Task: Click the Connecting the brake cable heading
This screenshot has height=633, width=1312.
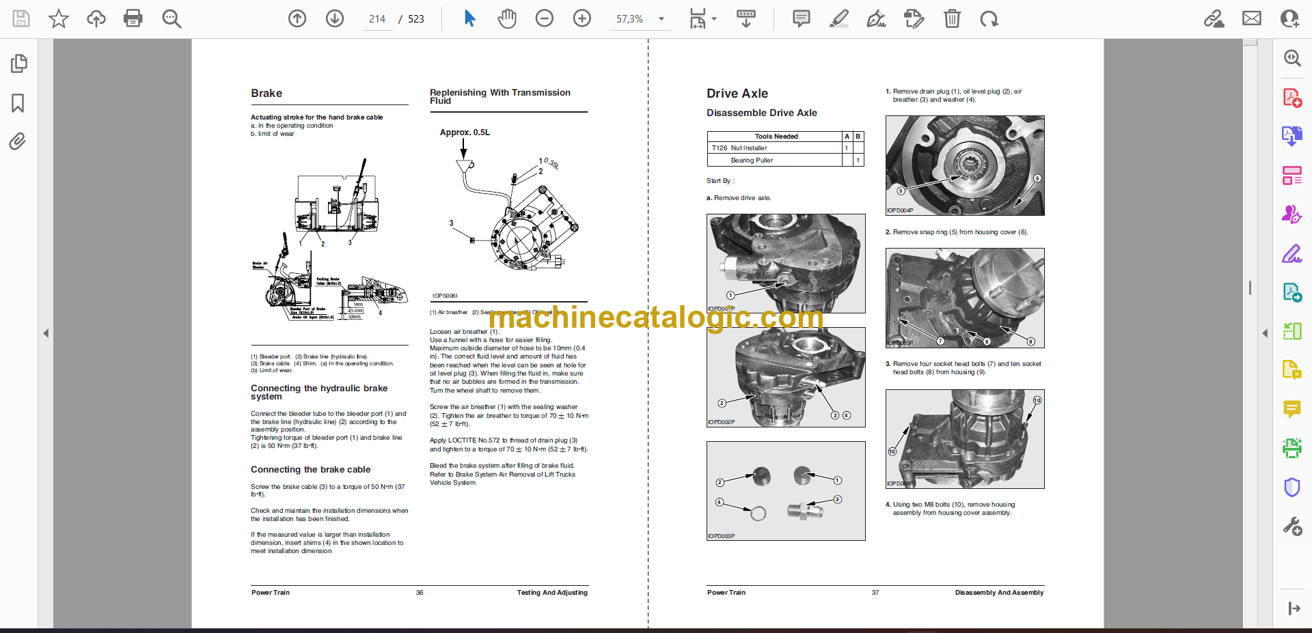Action: (311, 470)
